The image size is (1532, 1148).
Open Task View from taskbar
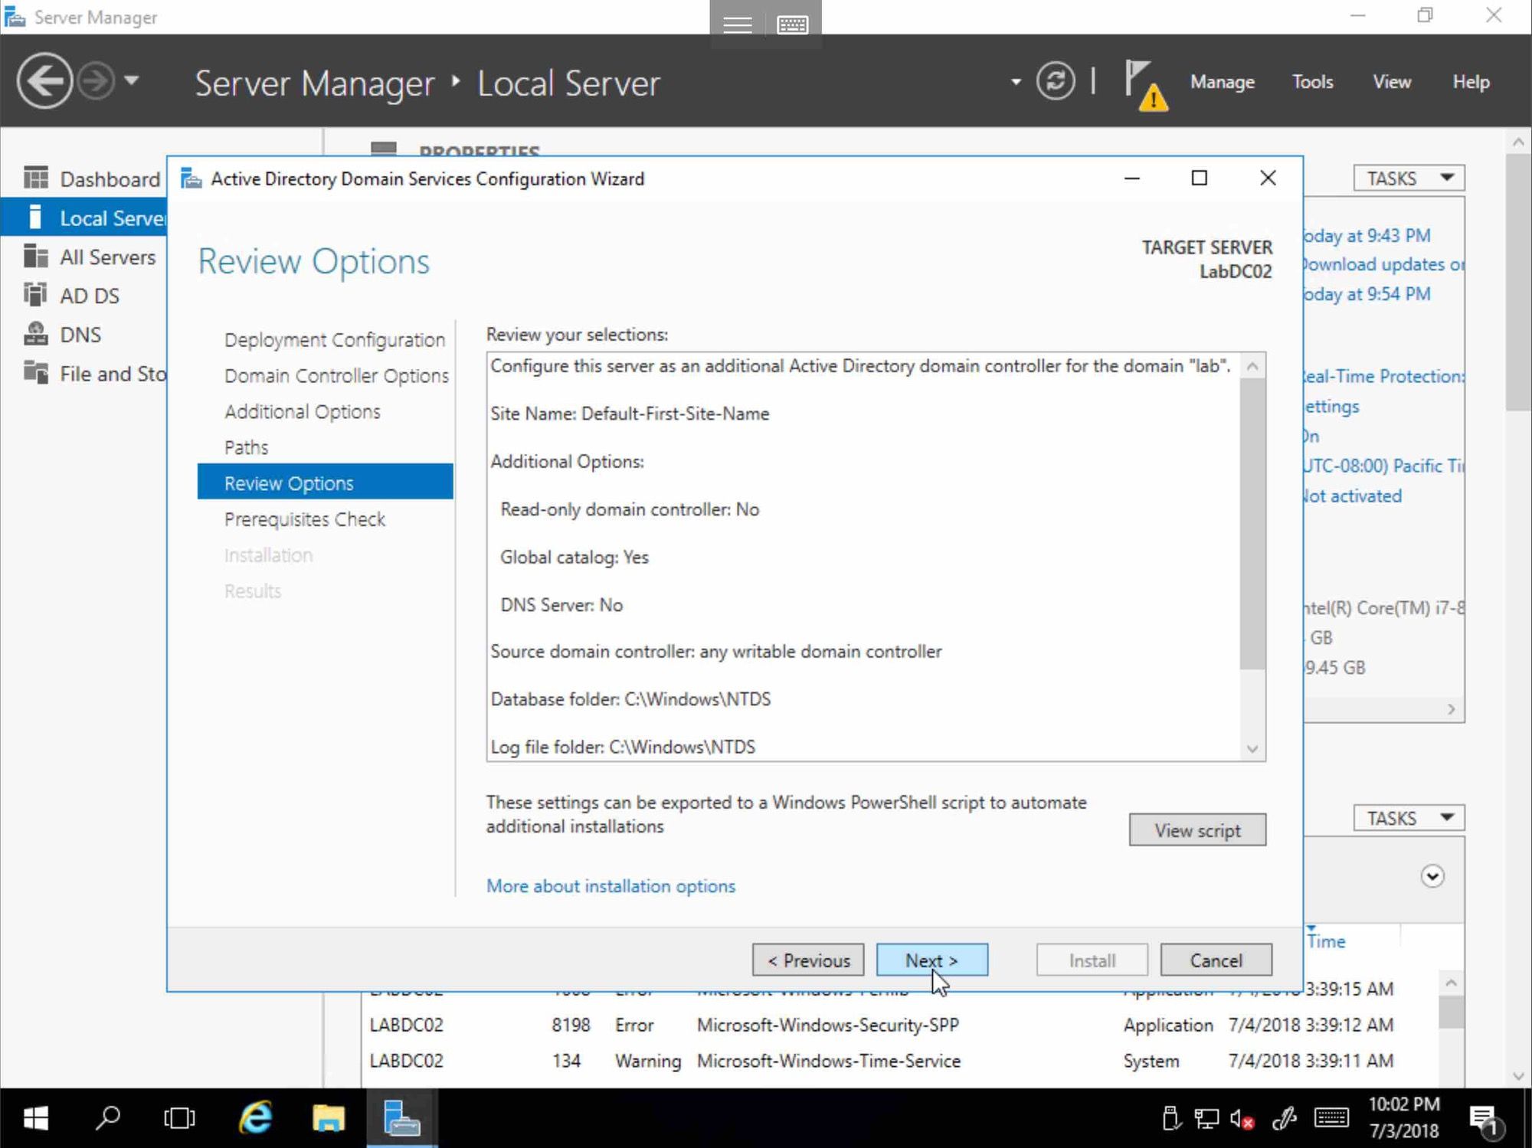pyautogui.click(x=180, y=1119)
